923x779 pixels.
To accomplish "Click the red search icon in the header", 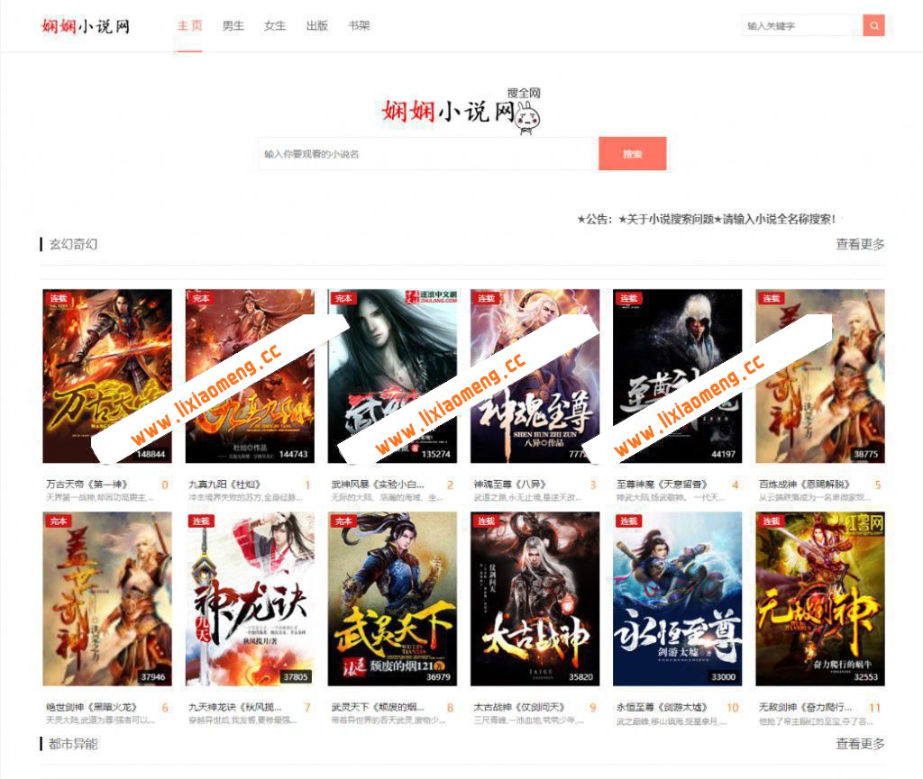I will click(x=873, y=25).
